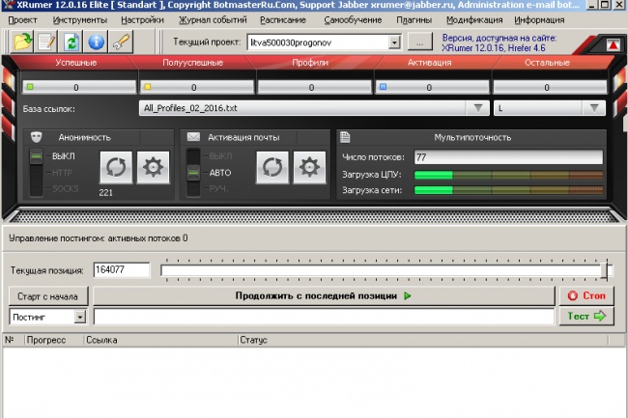Click the mail activation envelope icon
Screen dimensions: 628x418
point(193,137)
